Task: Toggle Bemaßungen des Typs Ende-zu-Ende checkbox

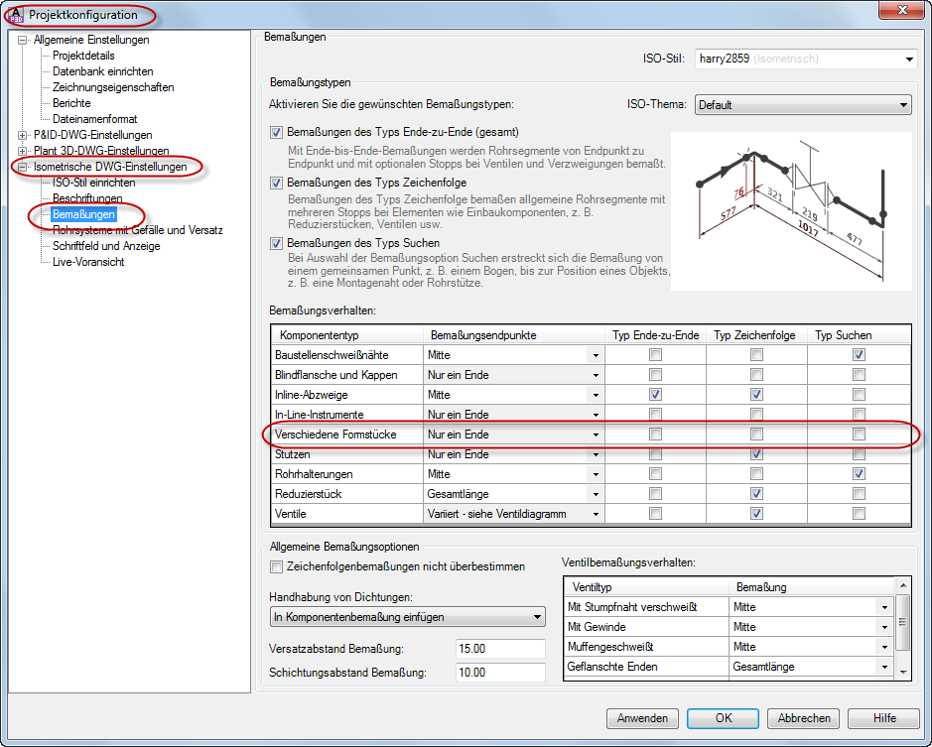Action: (x=276, y=133)
